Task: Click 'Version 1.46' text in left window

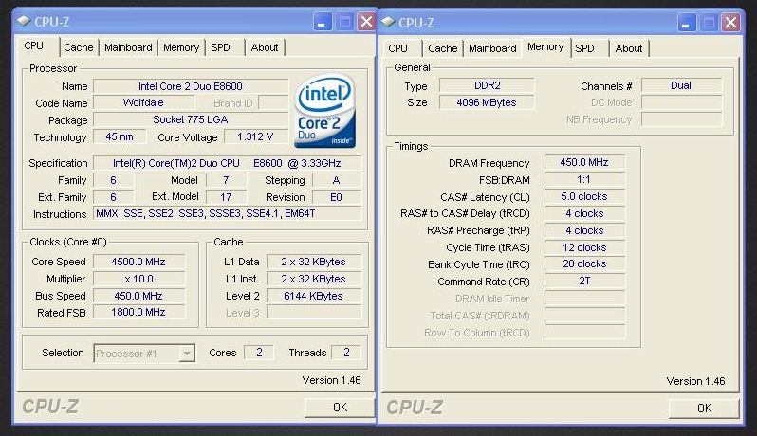Action: tap(331, 380)
